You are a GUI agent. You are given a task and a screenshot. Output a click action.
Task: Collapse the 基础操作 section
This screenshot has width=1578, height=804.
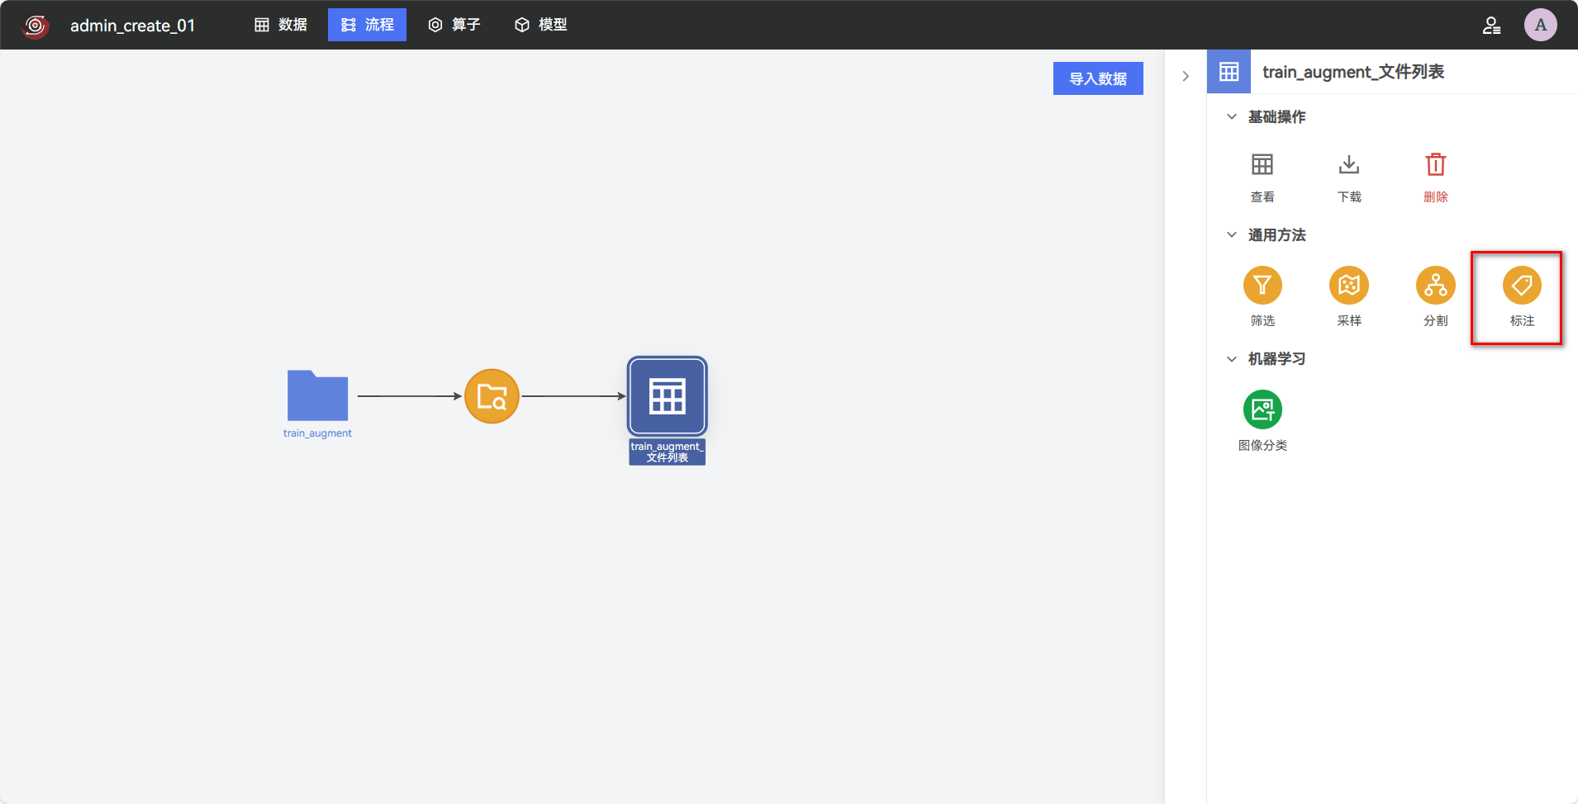click(x=1232, y=117)
